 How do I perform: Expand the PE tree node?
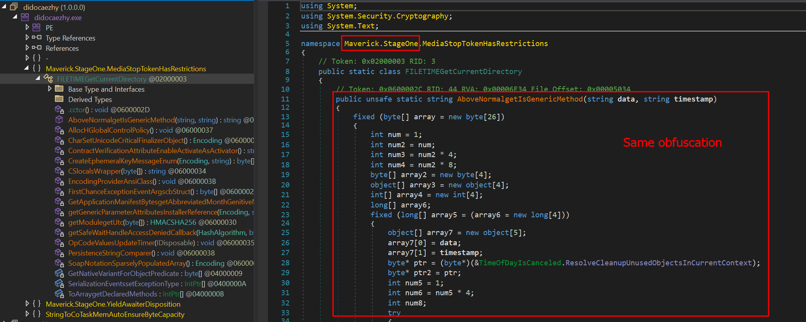[x=27, y=27]
